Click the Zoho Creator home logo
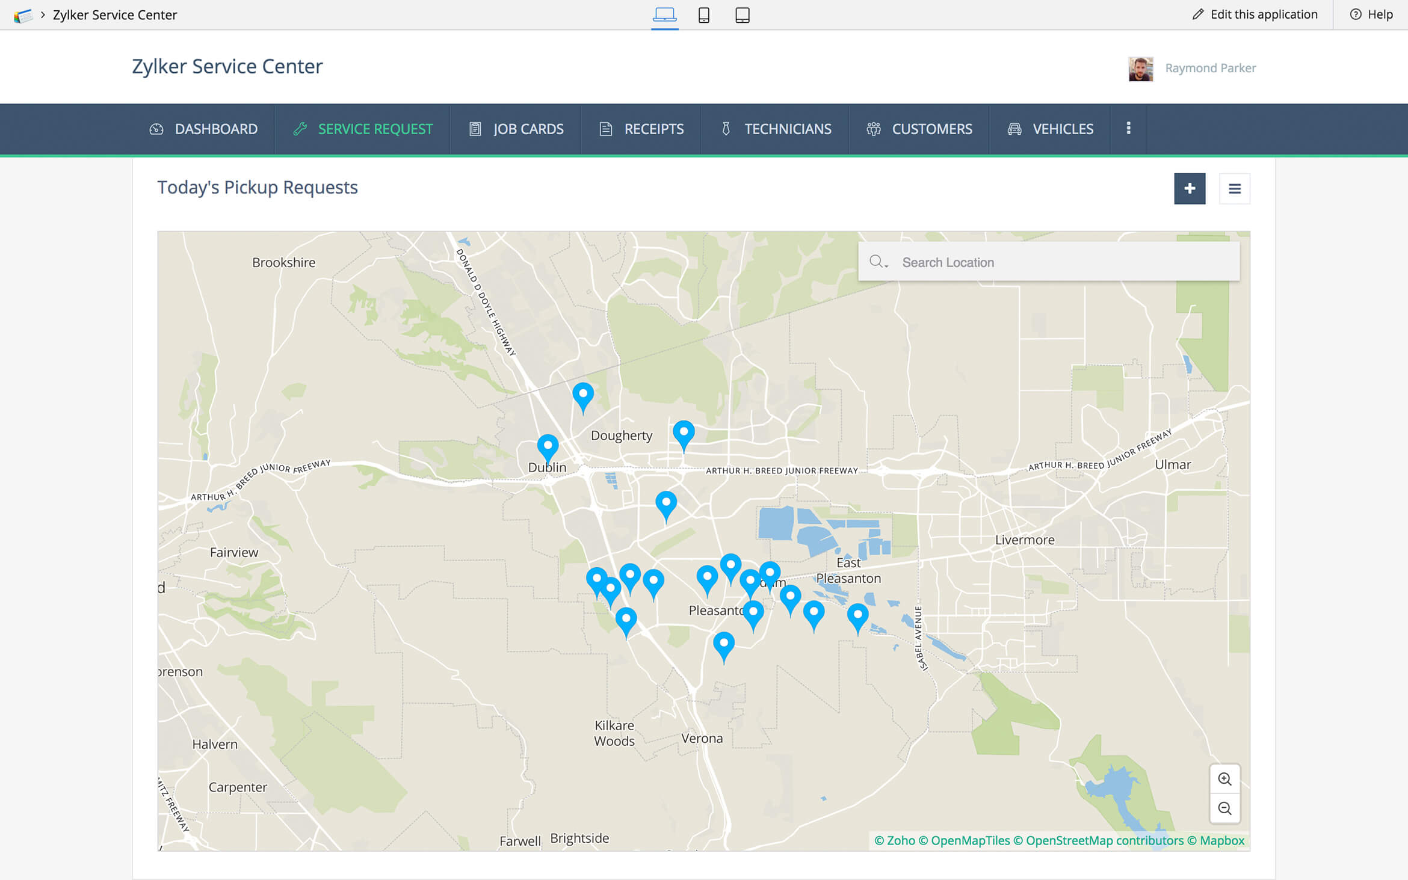 coord(22,15)
